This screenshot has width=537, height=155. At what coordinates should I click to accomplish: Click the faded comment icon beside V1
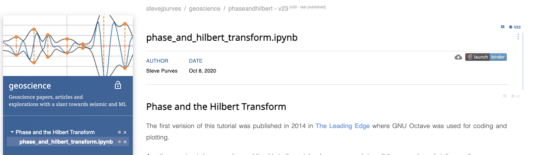(505, 96)
